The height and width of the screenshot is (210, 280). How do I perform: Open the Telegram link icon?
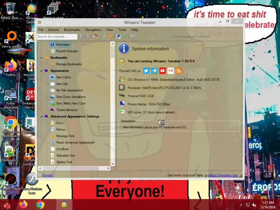pyautogui.click(x=154, y=71)
